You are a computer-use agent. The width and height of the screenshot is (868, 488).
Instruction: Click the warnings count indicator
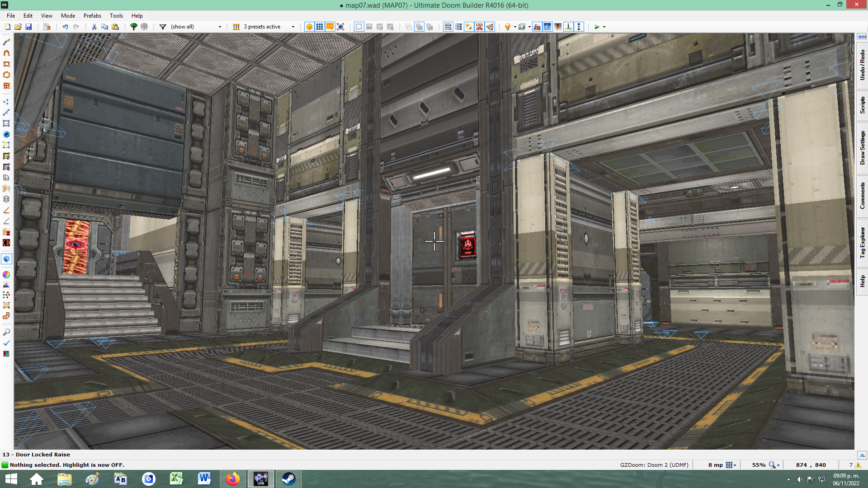click(x=855, y=465)
